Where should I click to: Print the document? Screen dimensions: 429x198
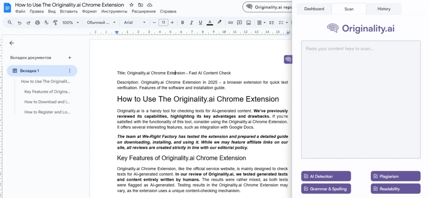[37, 23]
